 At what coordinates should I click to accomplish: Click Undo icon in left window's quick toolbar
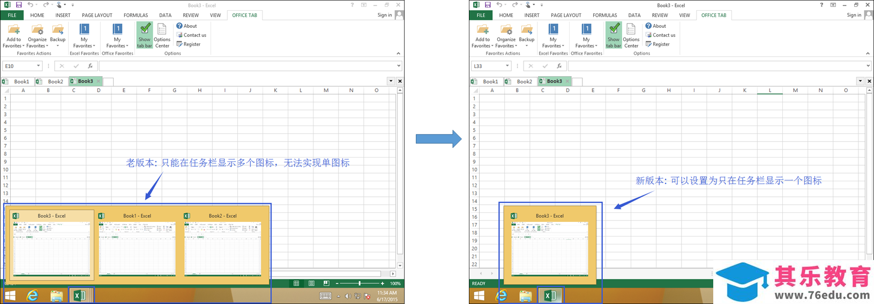click(x=31, y=5)
